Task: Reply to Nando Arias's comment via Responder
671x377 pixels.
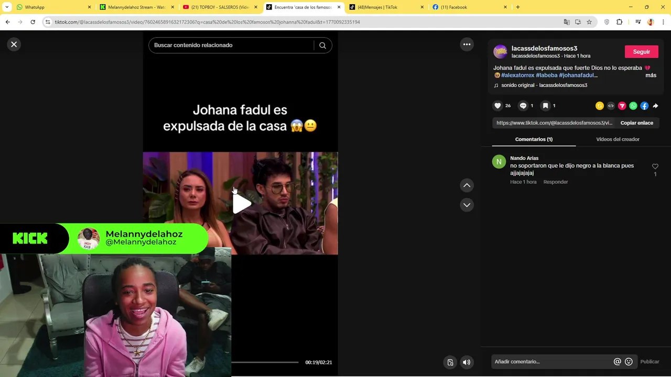Action: click(x=556, y=182)
